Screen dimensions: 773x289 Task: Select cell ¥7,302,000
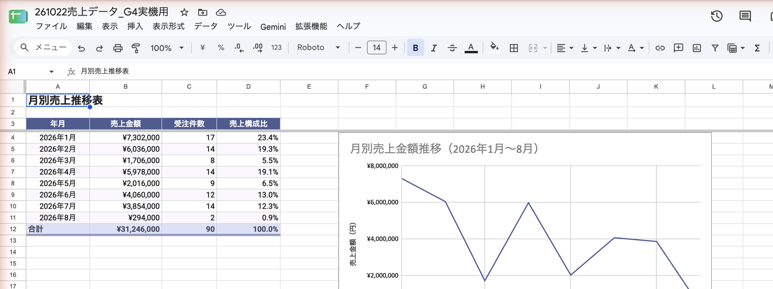(x=125, y=137)
